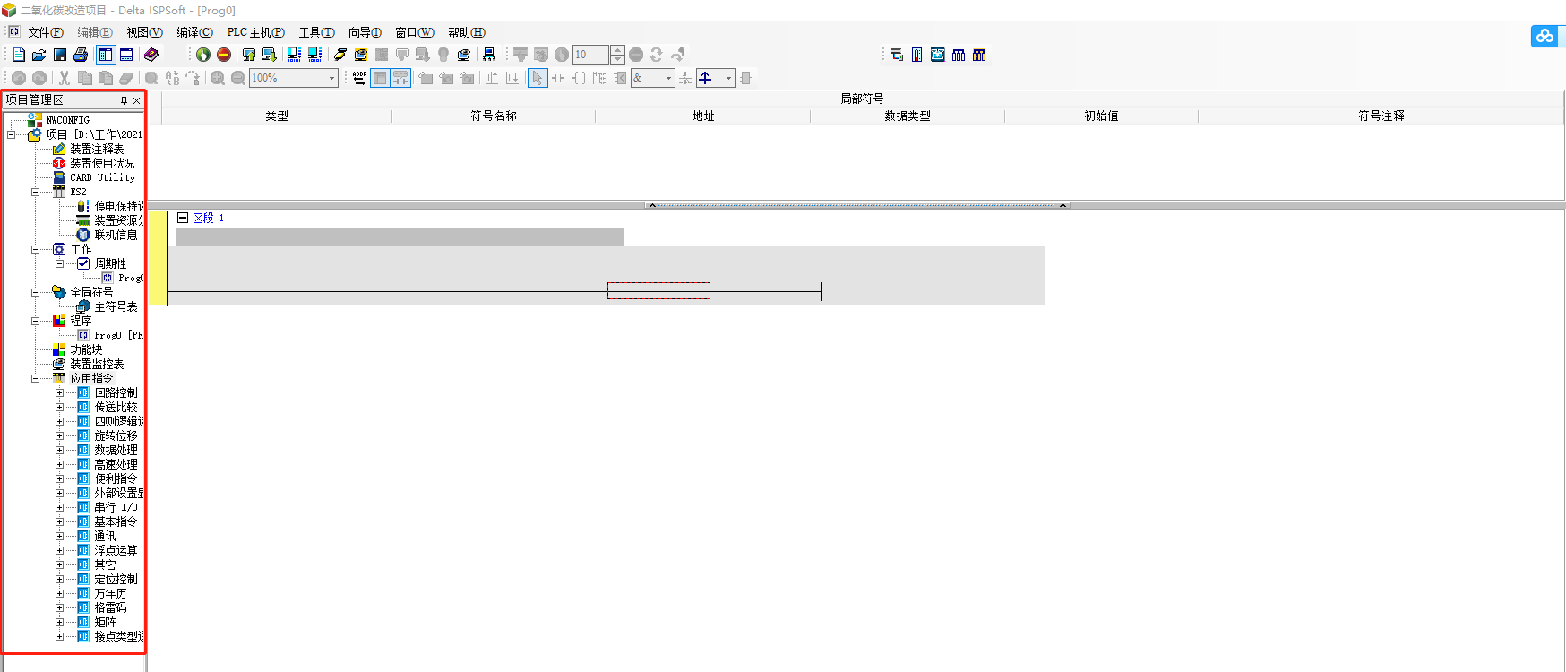Viewport: 1566px width, 672px height.
Task: Click the Print toolbar icon
Action: point(81,55)
